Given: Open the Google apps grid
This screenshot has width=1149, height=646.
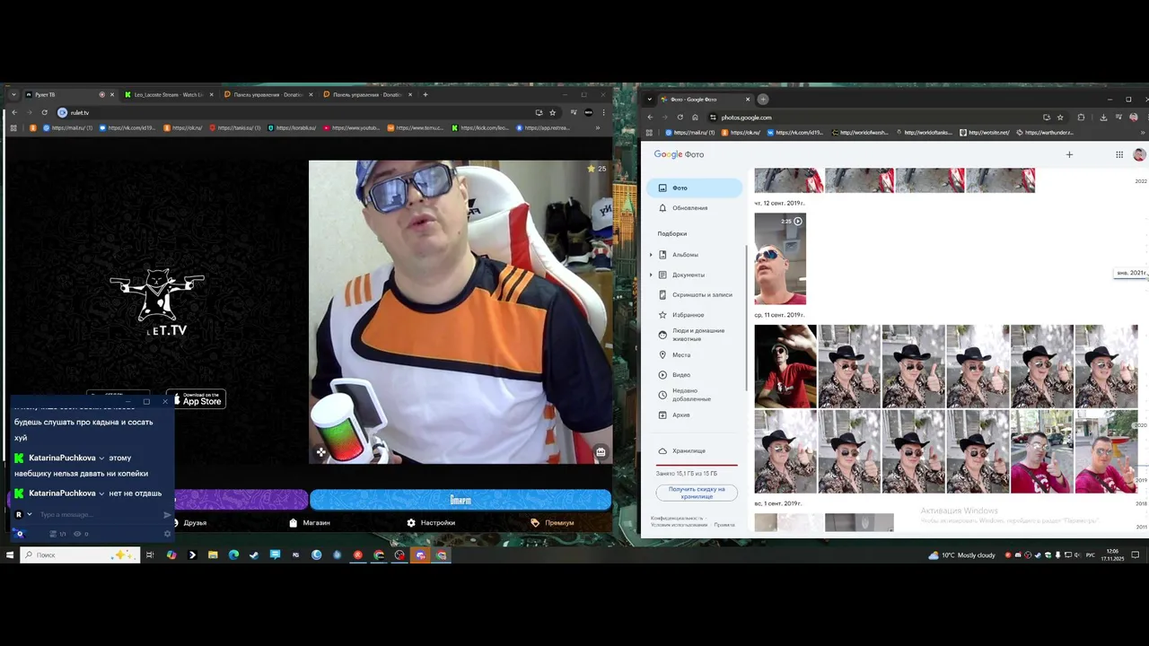Looking at the screenshot, I should tap(1119, 154).
